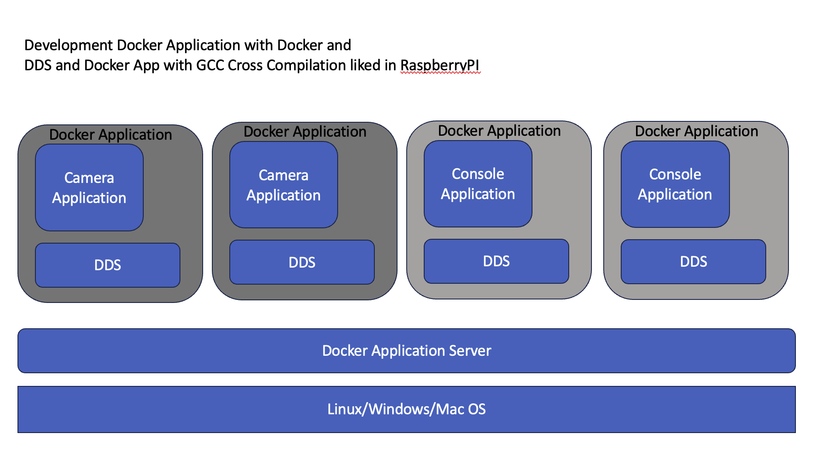Select the Camera Application box in second container
The image size is (816, 454).
click(284, 185)
